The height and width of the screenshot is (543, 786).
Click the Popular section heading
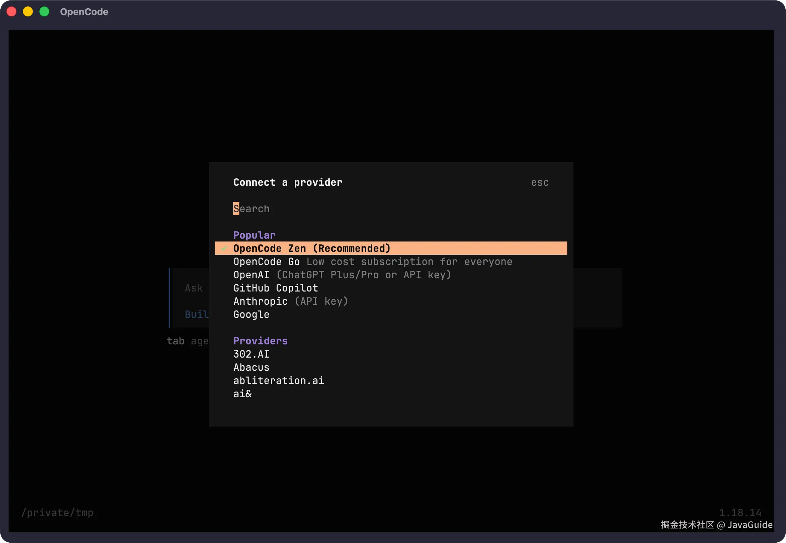click(x=254, y=235)
